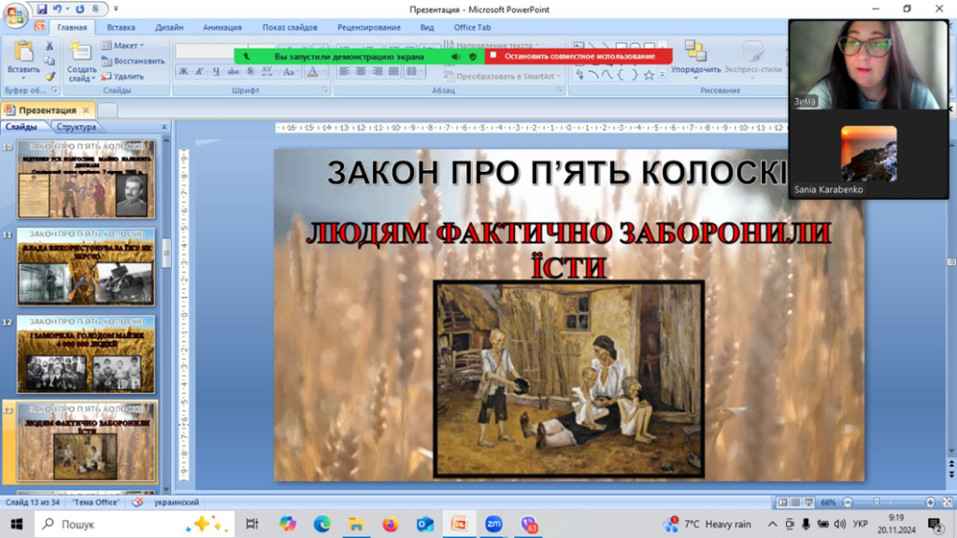Screen dimensions: 957x538
Task: Open Преобразовать в SmartArt dropdown
Action: [x=501, y=77]
